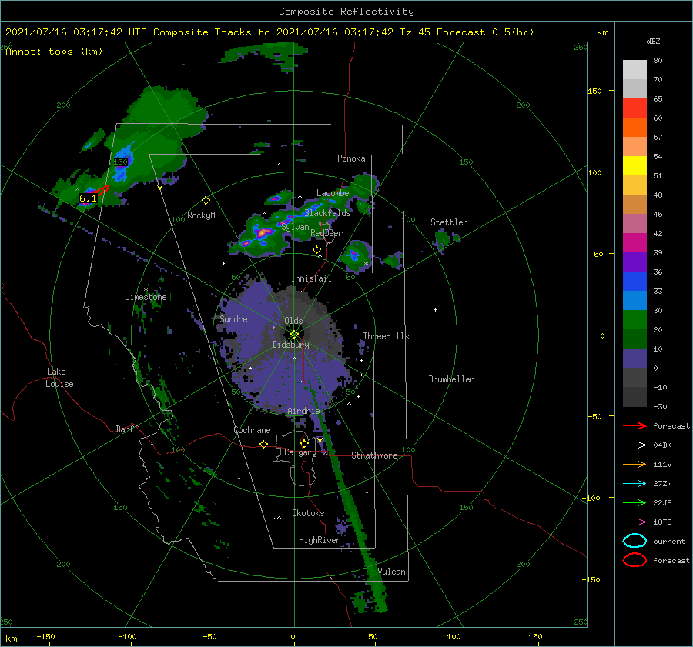Viewport: 693px width, 647px height.
Task: Click the HighRiver city label
Action: [319, 540]
